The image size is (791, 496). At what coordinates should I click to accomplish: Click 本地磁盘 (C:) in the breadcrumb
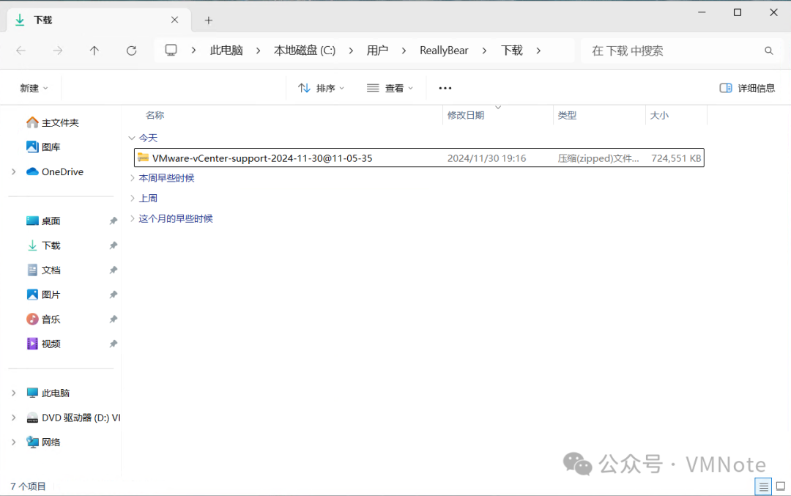point(305,51)
